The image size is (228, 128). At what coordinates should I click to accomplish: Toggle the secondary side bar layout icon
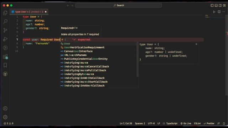(220, 5)
